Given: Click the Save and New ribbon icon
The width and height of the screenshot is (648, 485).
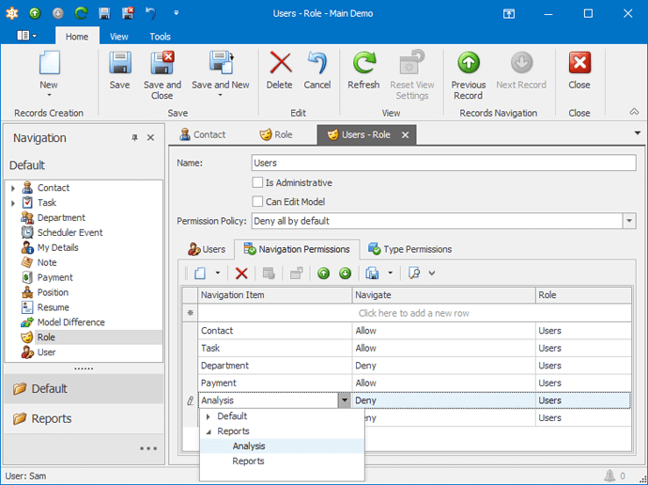Looking at the screenshot, I should [221, 65].
